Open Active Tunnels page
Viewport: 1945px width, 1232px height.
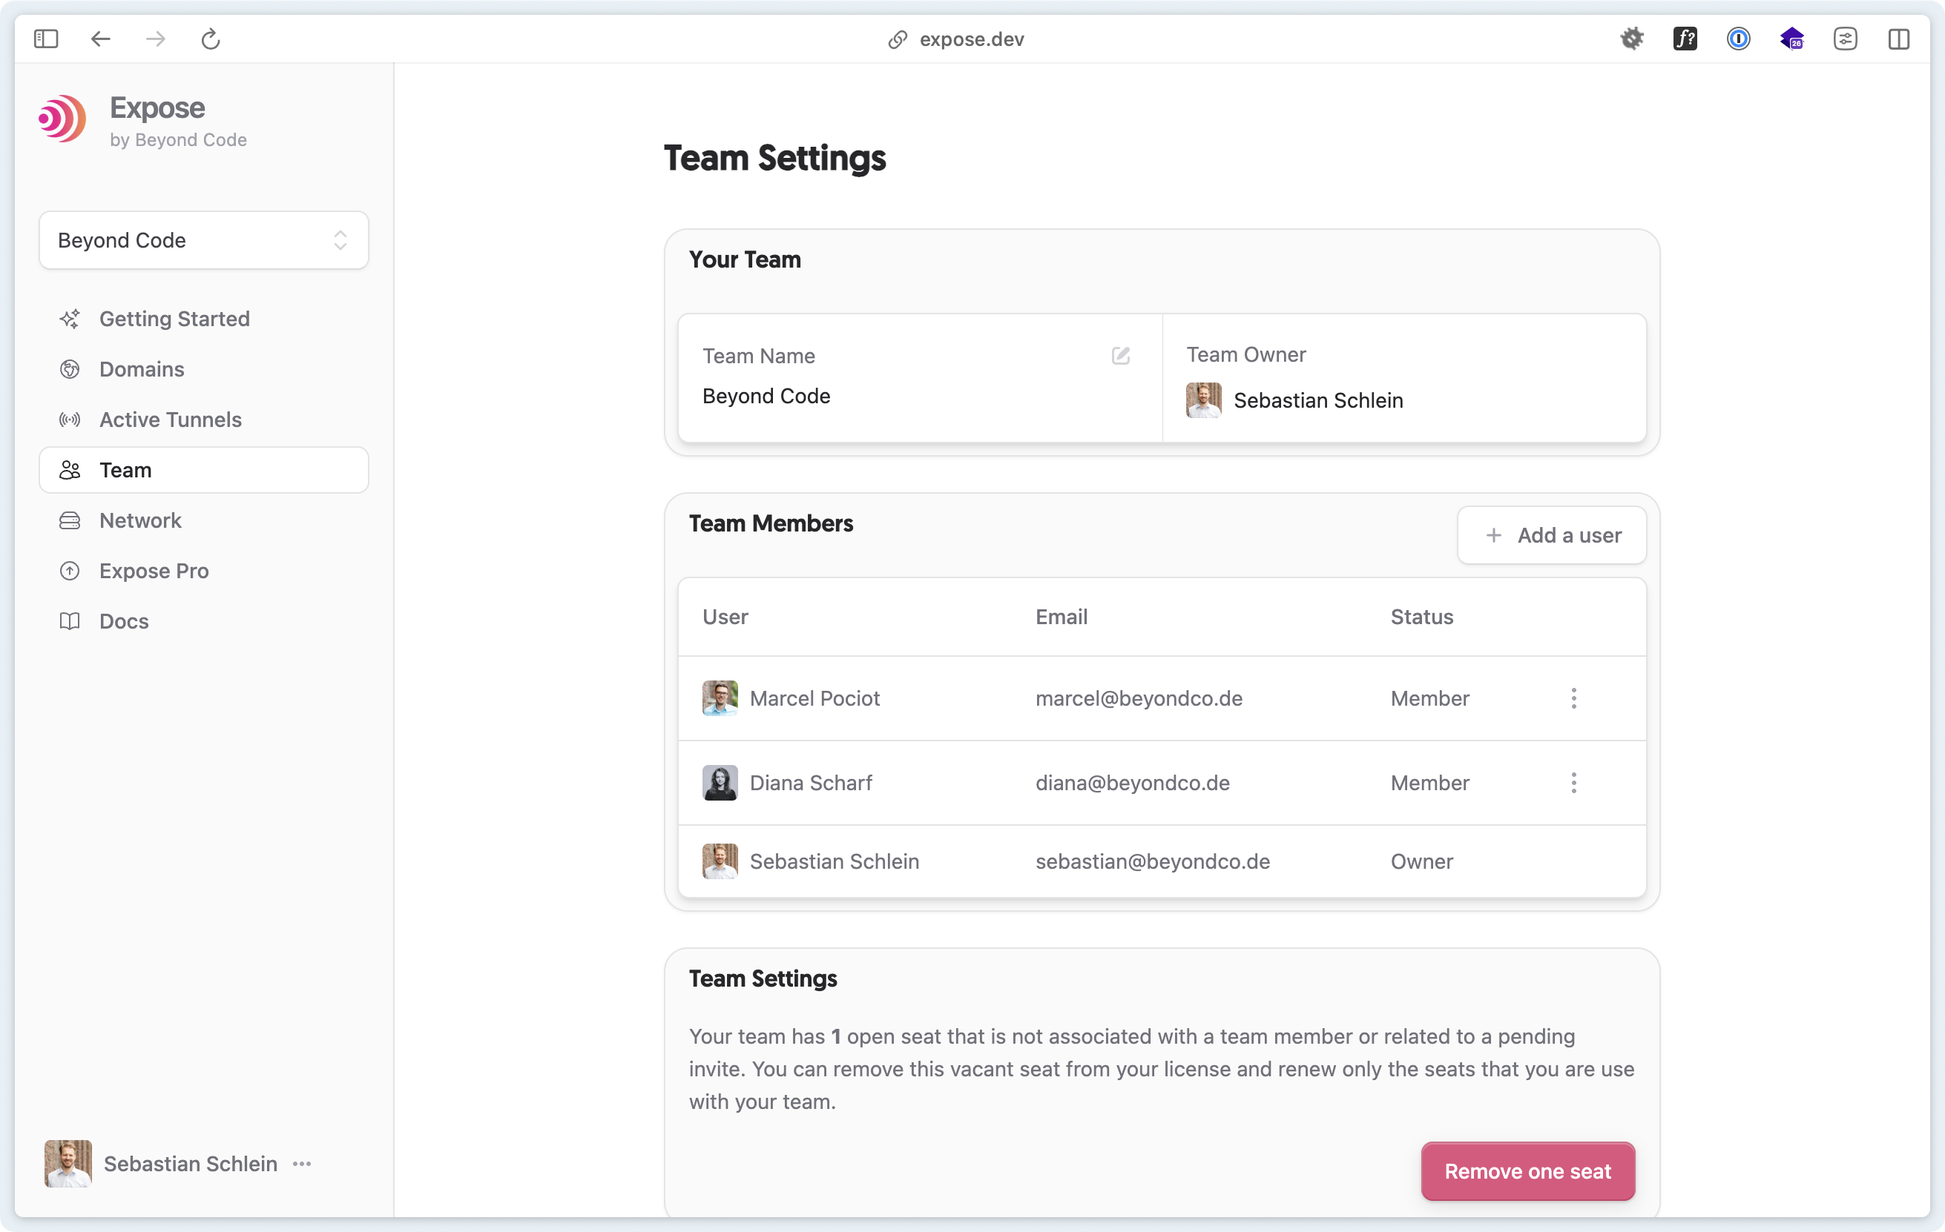[x=203, y=420]
